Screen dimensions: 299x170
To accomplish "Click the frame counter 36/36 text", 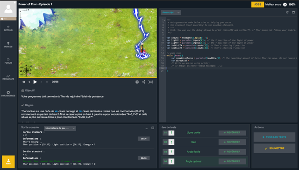I will pyautogui.click(x=55, y=82).
